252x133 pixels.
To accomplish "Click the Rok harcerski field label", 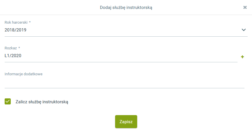I will coord(16,22).
